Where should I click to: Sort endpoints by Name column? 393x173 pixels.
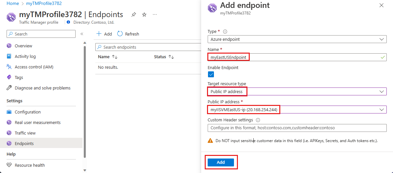115,57
